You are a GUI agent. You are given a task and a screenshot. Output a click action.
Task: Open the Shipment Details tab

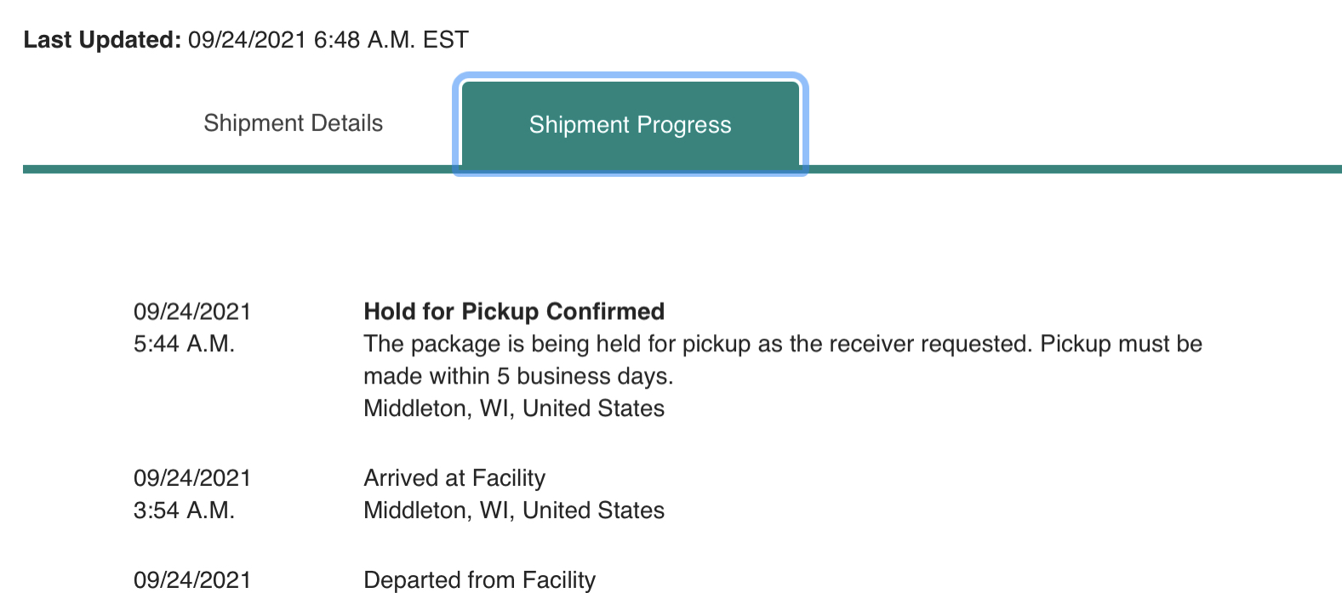point(293,123)
